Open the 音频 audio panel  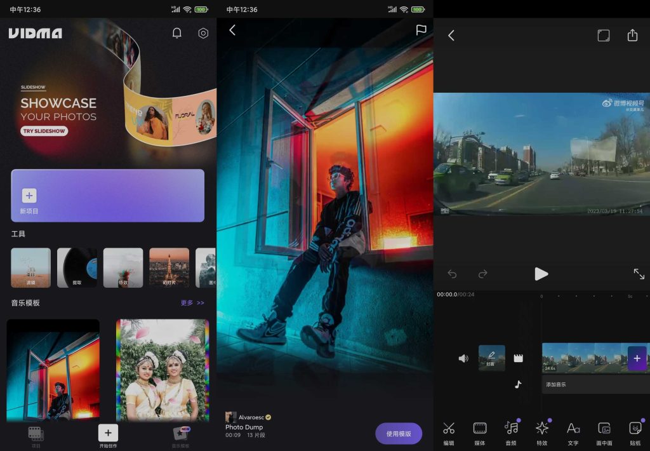click(511, 432)
